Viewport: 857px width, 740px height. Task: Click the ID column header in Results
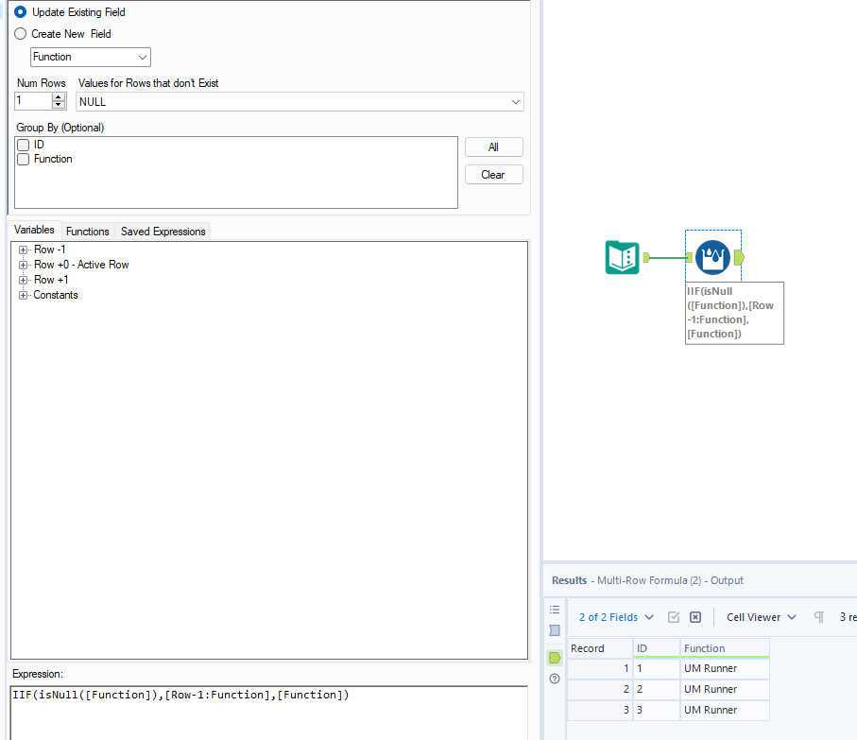click(657, 648)
